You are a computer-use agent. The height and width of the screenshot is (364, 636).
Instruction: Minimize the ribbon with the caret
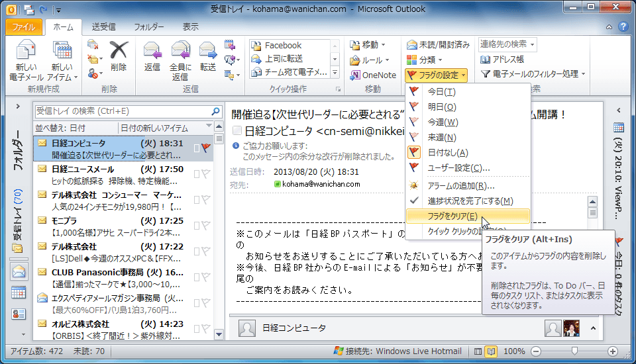click(609, 27)
